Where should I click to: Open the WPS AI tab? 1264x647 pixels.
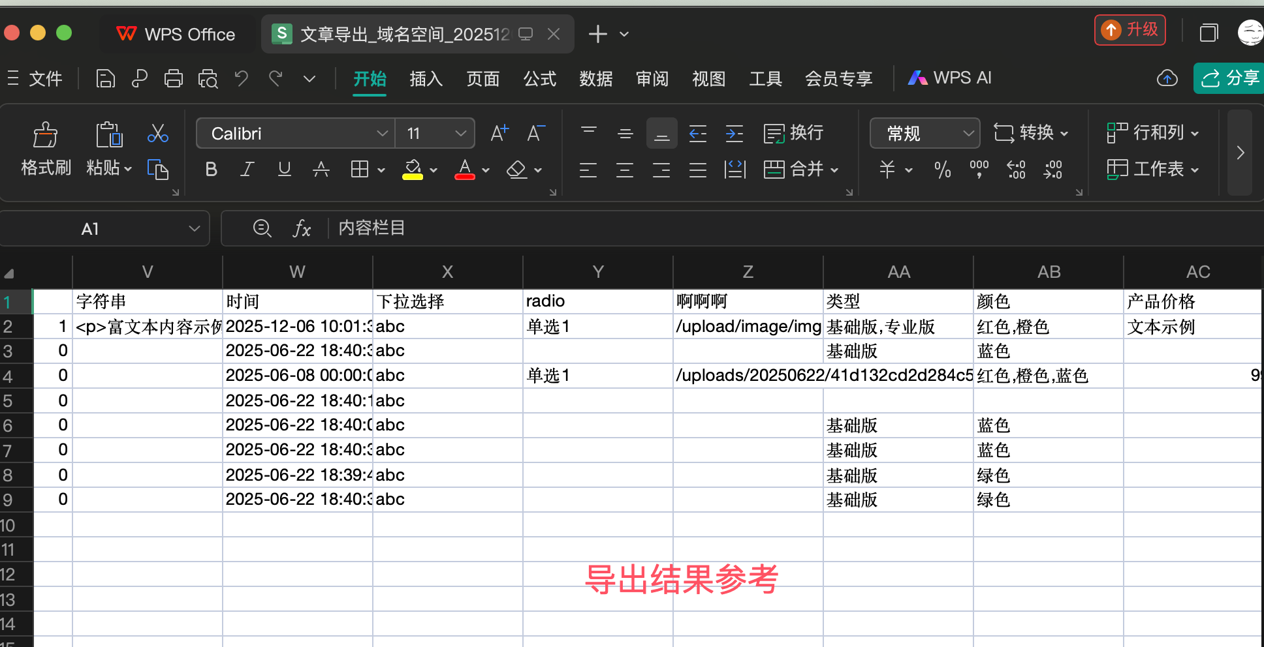950,78
